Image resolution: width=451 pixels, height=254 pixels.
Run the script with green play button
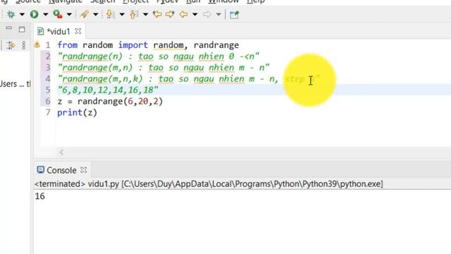pyautogui.click(x=35, y=14)
